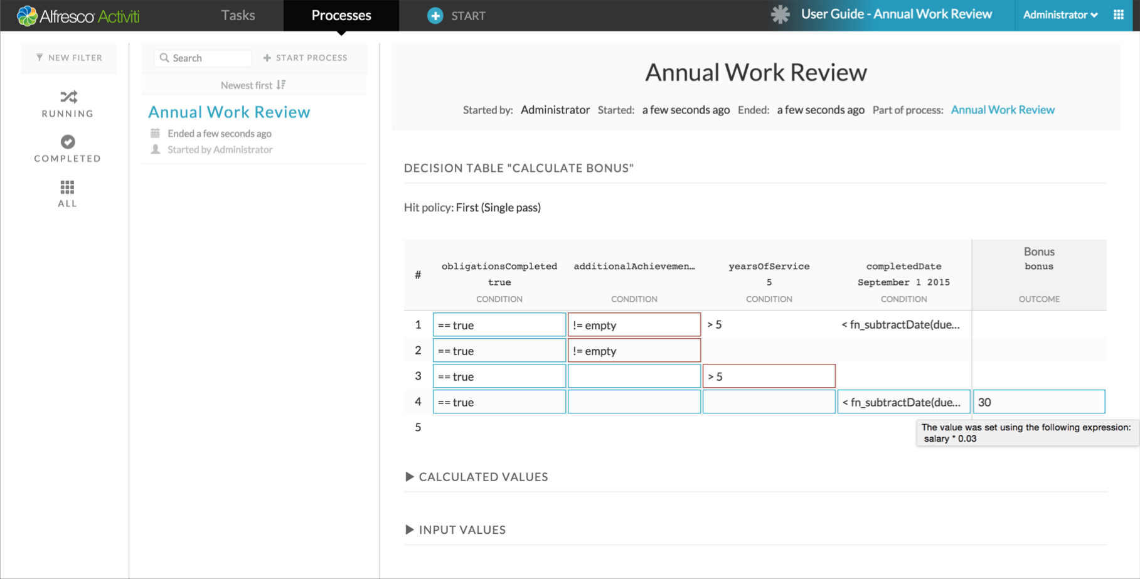Show completed processes via checkmark icon
Image resolution: width=1140 pixels, height=579 pixels.
pyautogui.click(x=68, y=142)
